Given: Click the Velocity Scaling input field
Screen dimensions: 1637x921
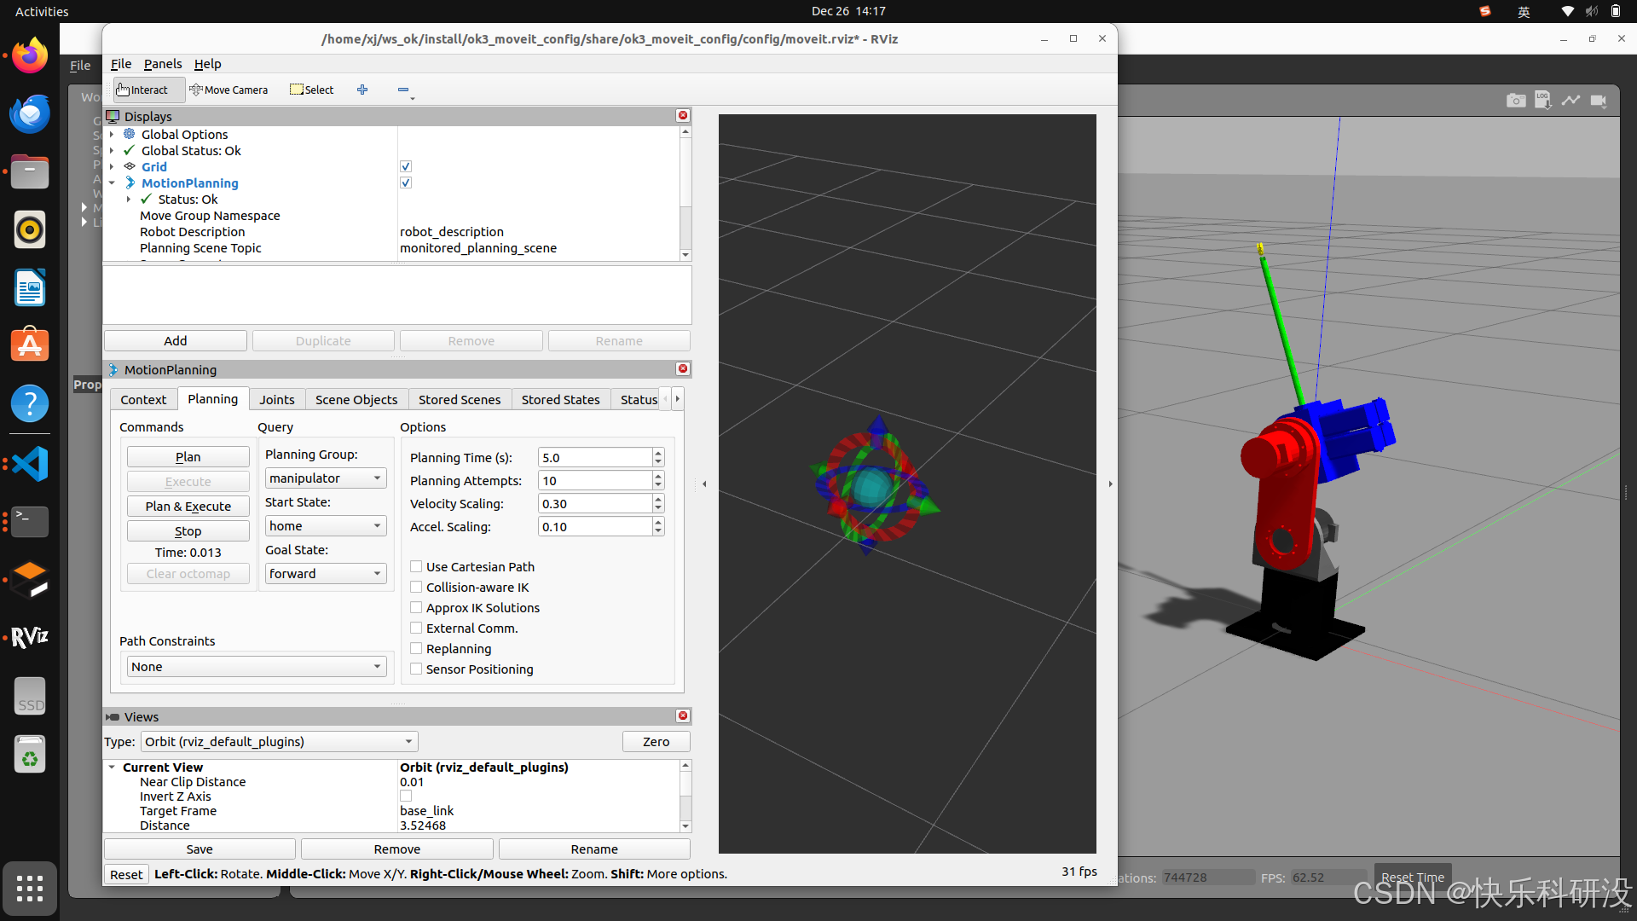Looking at the screenshot, I should [x=594, y=504].
